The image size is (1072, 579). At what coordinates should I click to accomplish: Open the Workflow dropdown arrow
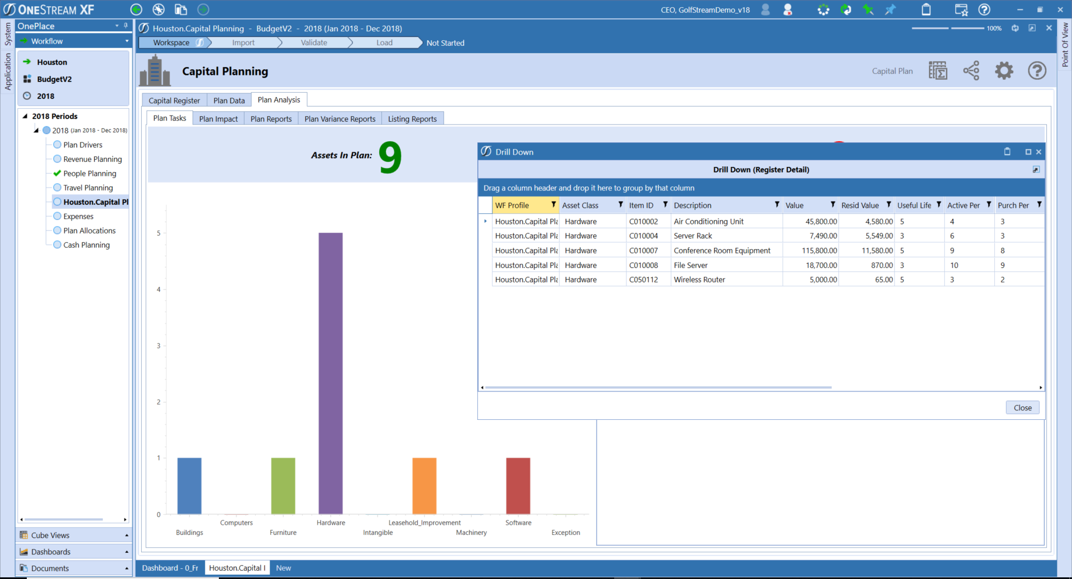tap(127, 41)
